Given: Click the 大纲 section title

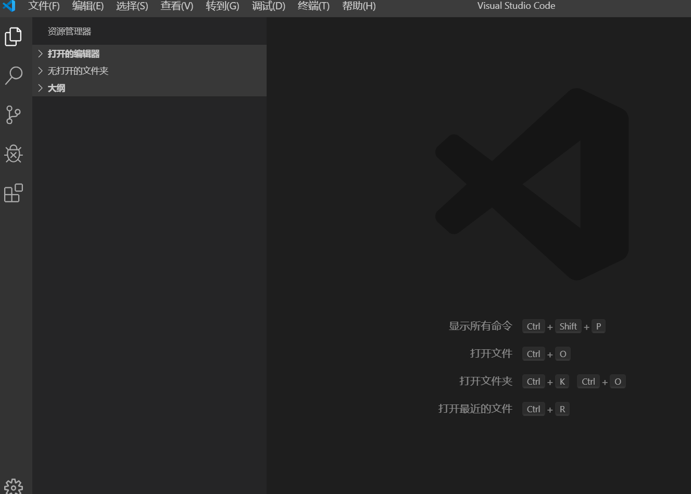Looking at the screenshot, I should pos(56,88).
